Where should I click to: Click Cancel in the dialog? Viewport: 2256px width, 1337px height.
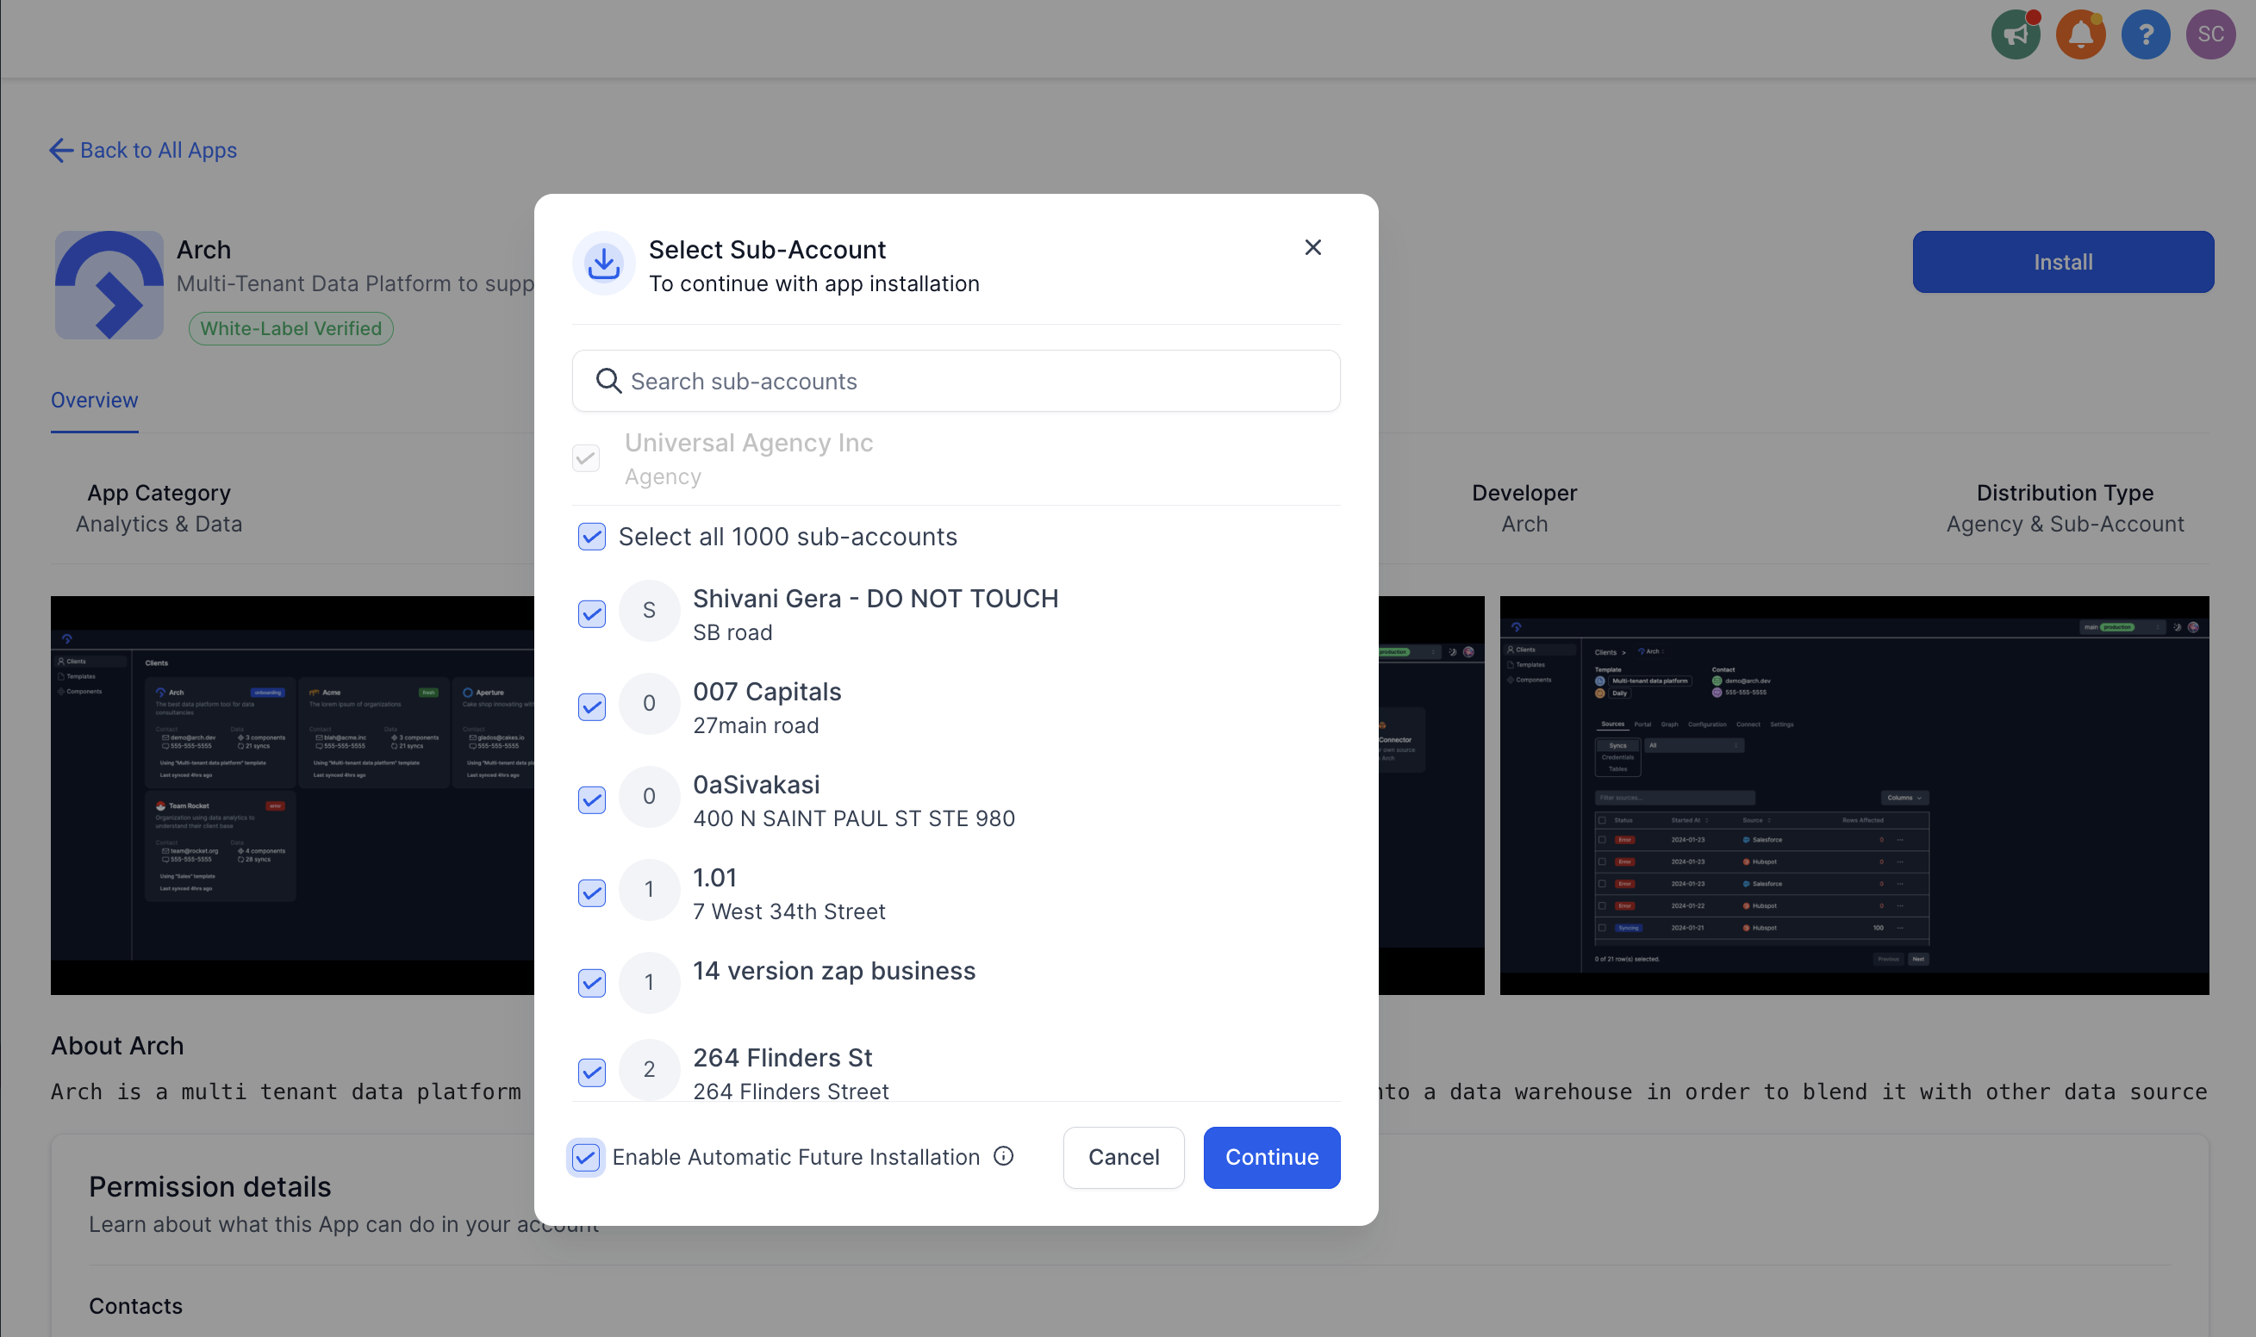click(1124, 1157)
